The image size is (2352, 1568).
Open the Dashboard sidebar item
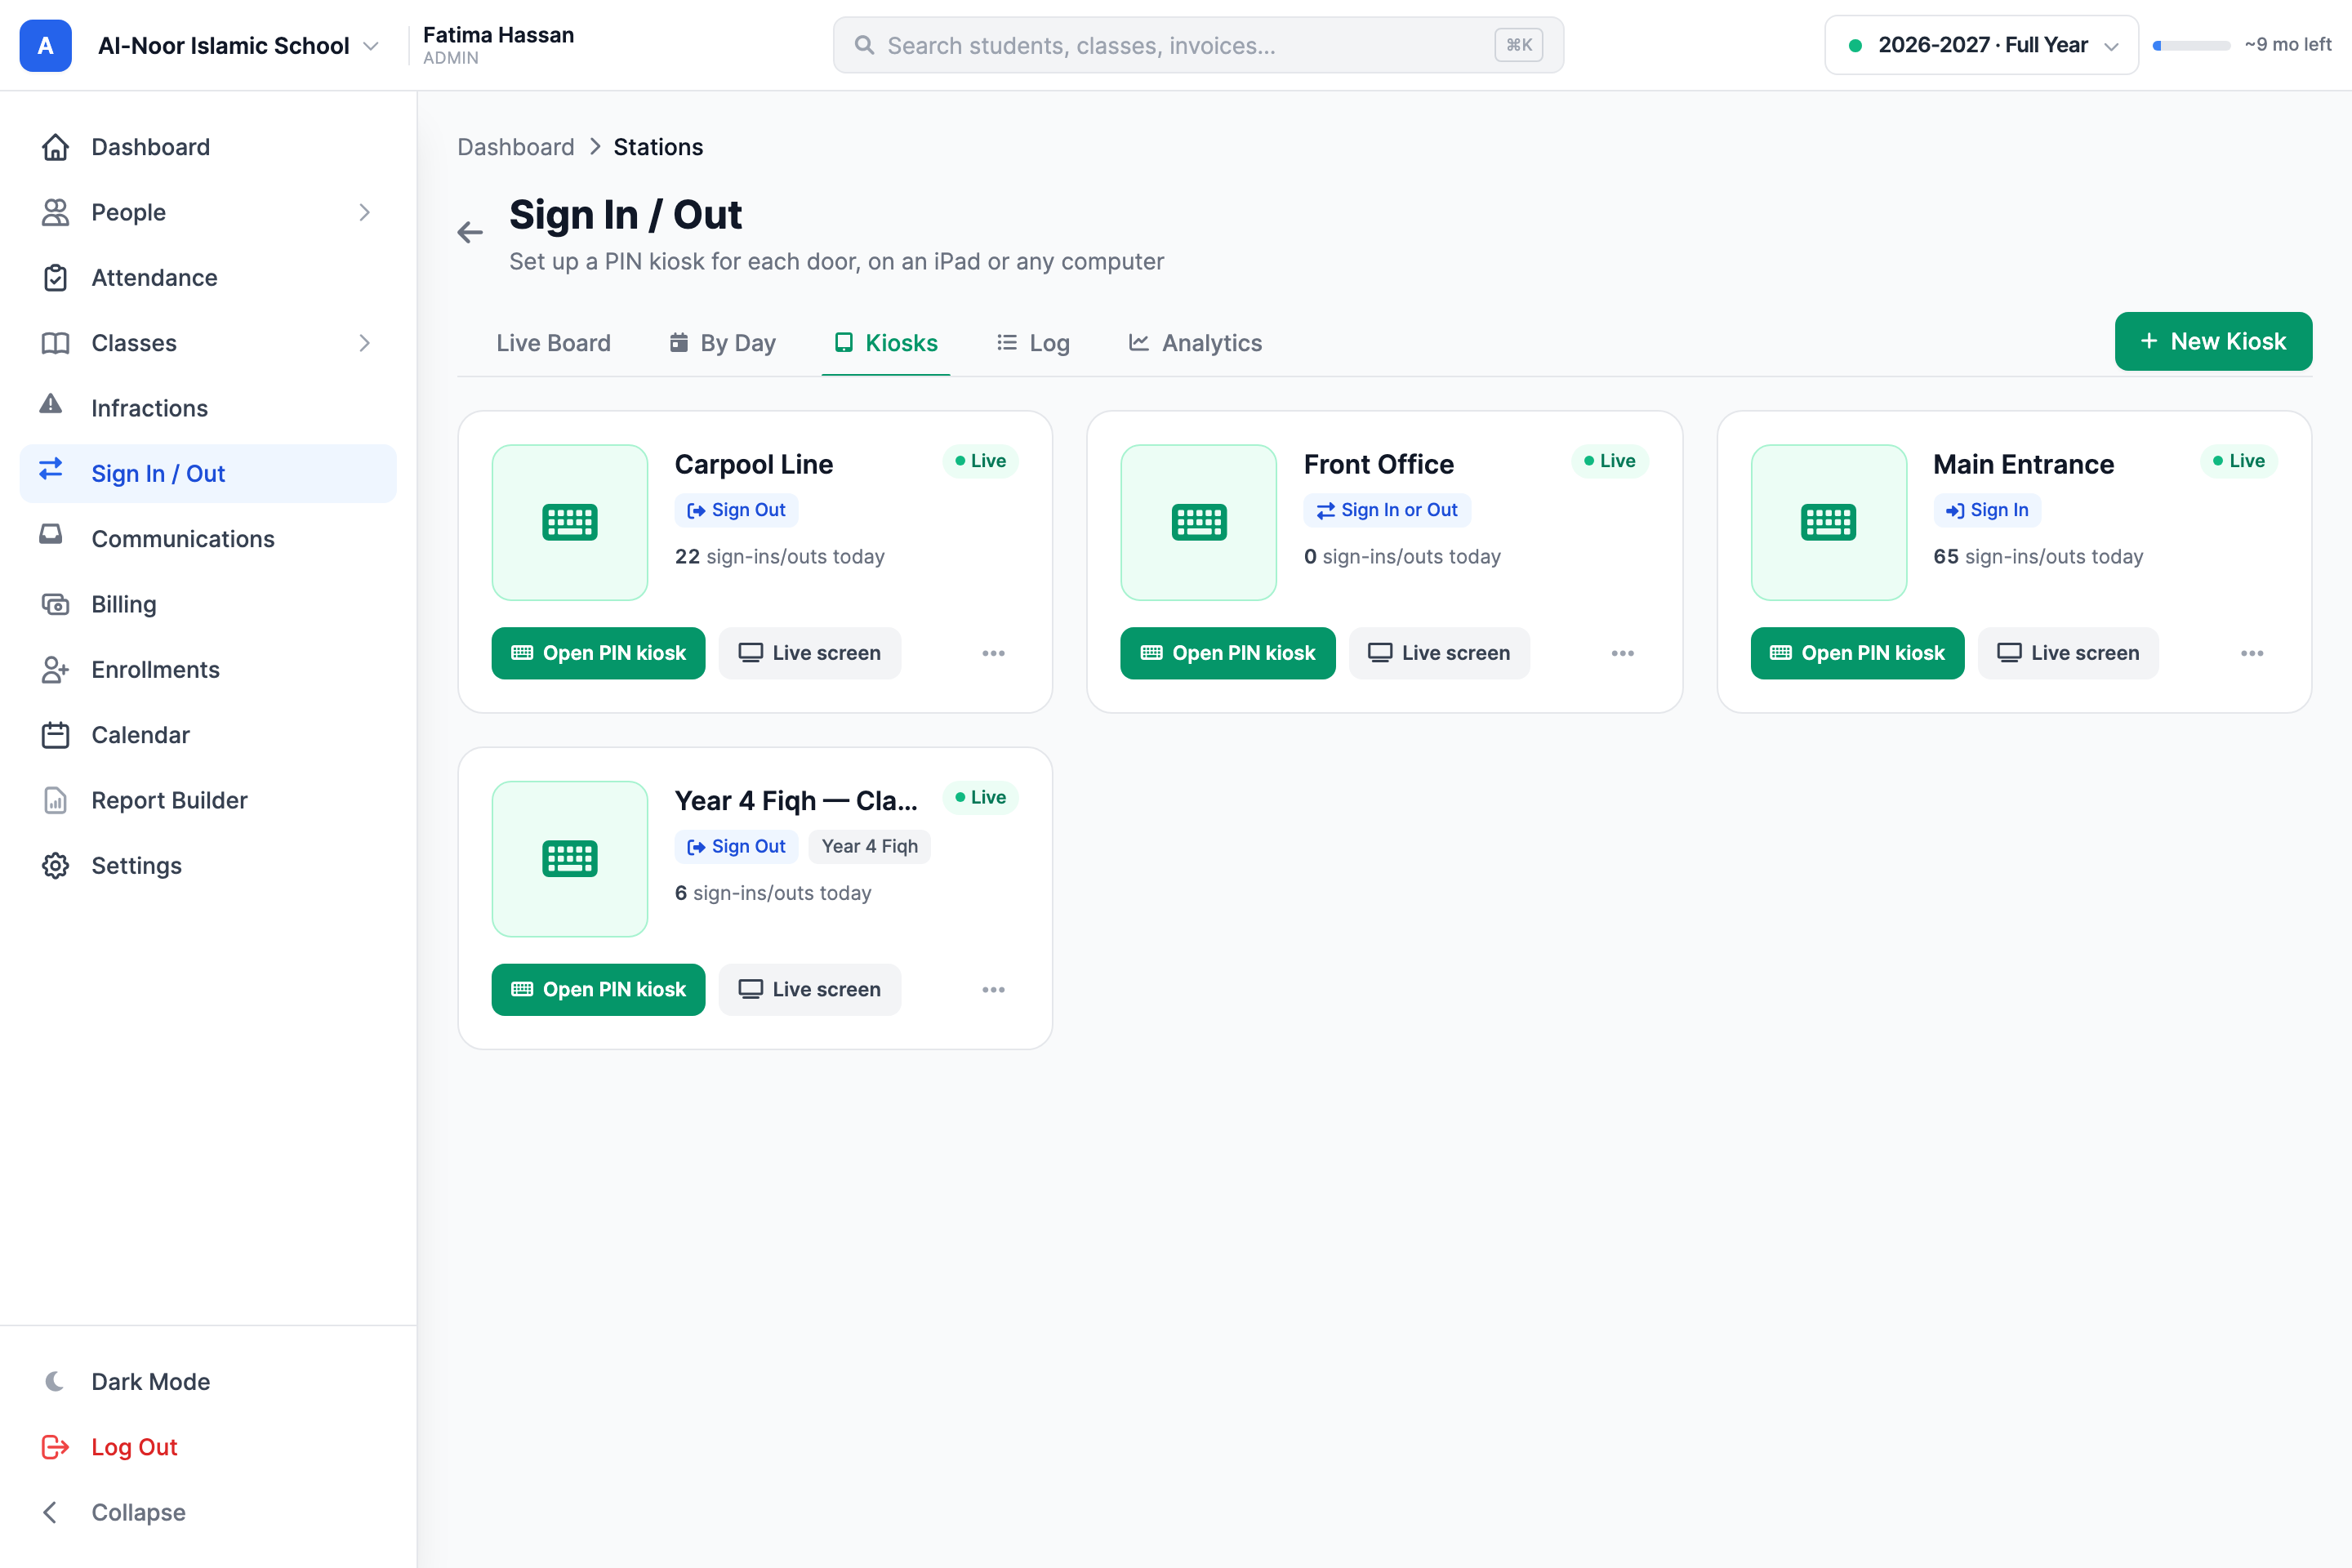(x=208, y=147)
